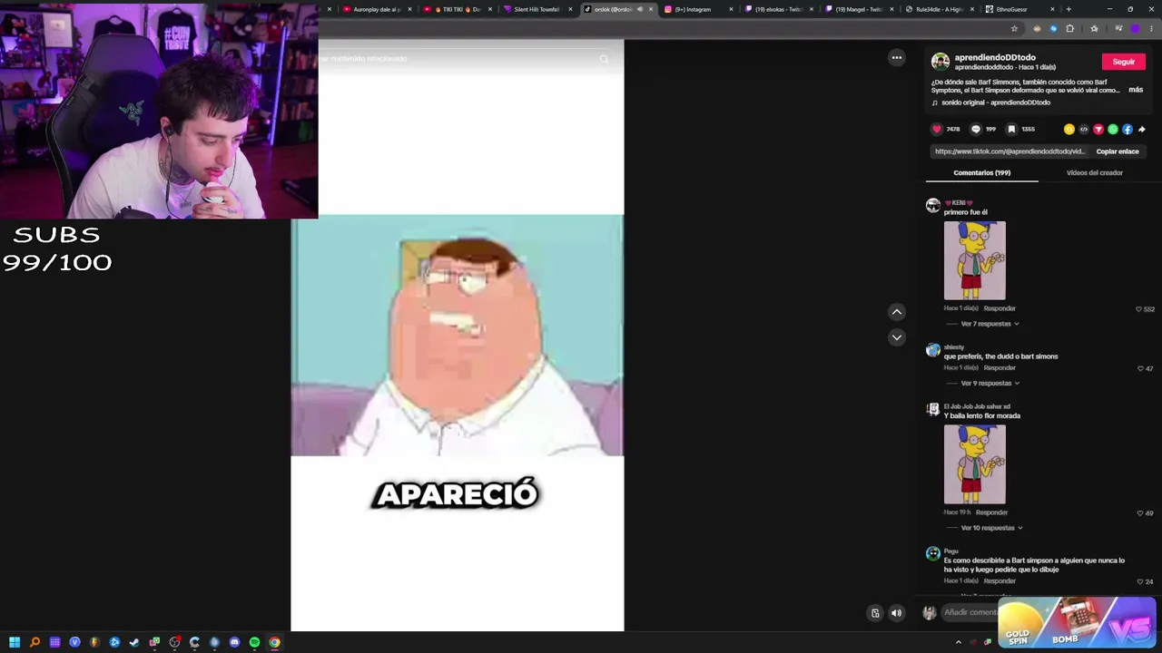This screenshot has width=1162, height=653.
Task: Get the embed code icon
Action: (x=1084, y=129)
